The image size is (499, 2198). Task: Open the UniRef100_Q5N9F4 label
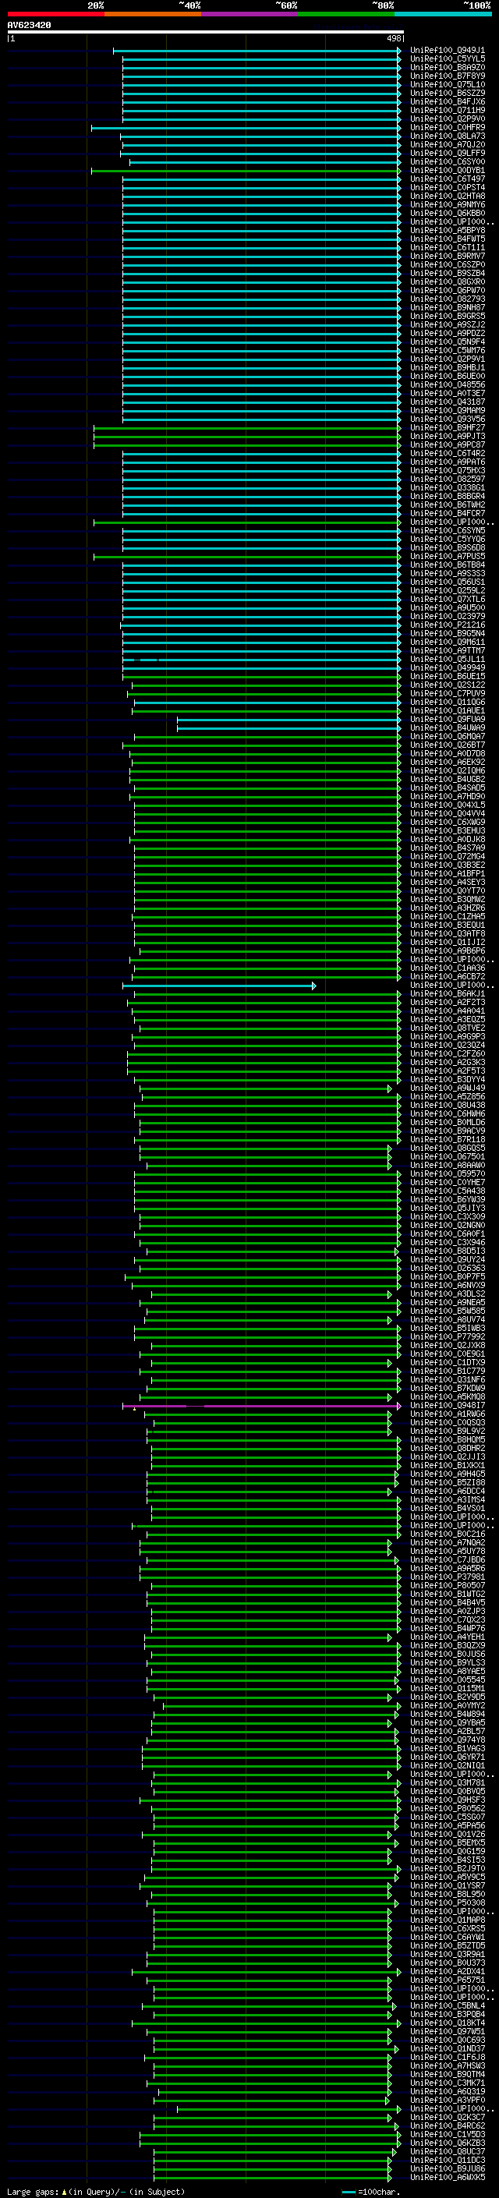click(x=447, y=342)
